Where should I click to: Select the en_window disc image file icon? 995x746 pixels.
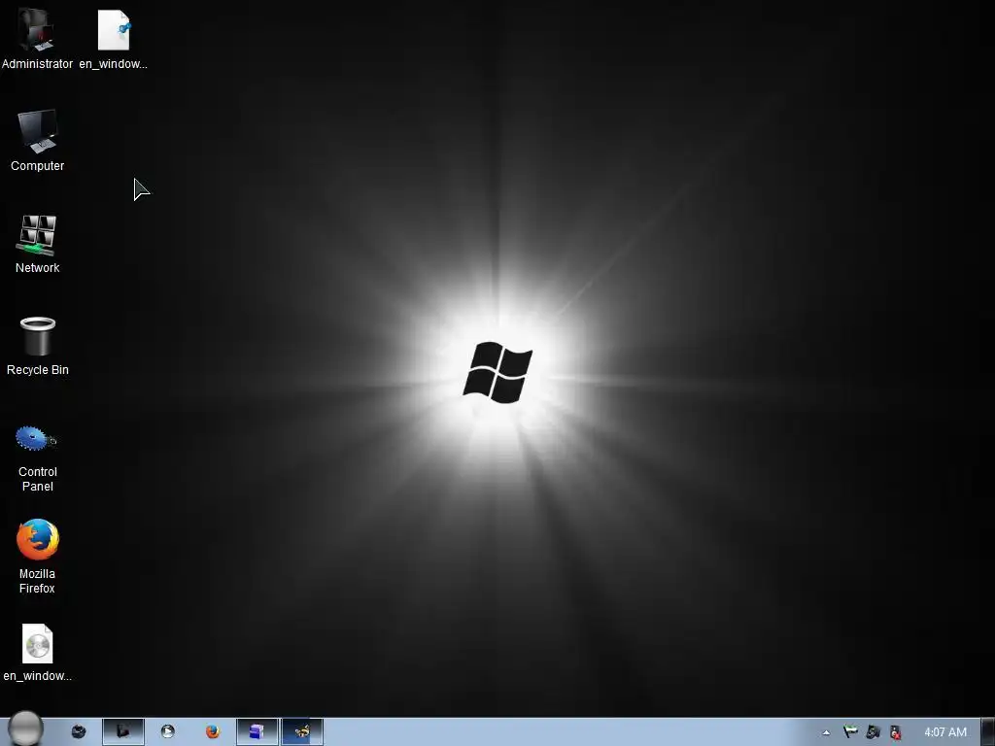pos(38,652)
